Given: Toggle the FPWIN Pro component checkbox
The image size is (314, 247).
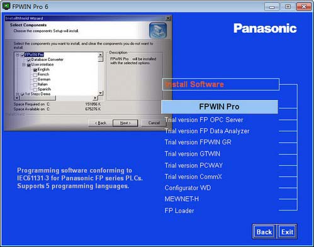Looking at the screenshot, I should [23, 55].
